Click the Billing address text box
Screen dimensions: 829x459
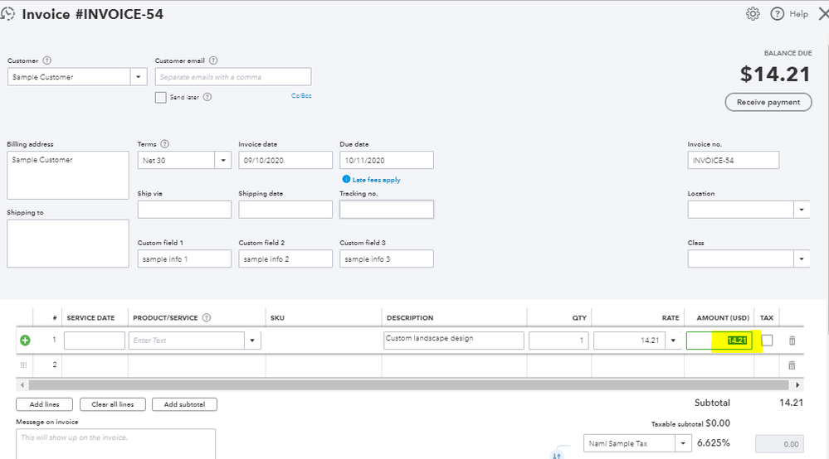[68, 175]
